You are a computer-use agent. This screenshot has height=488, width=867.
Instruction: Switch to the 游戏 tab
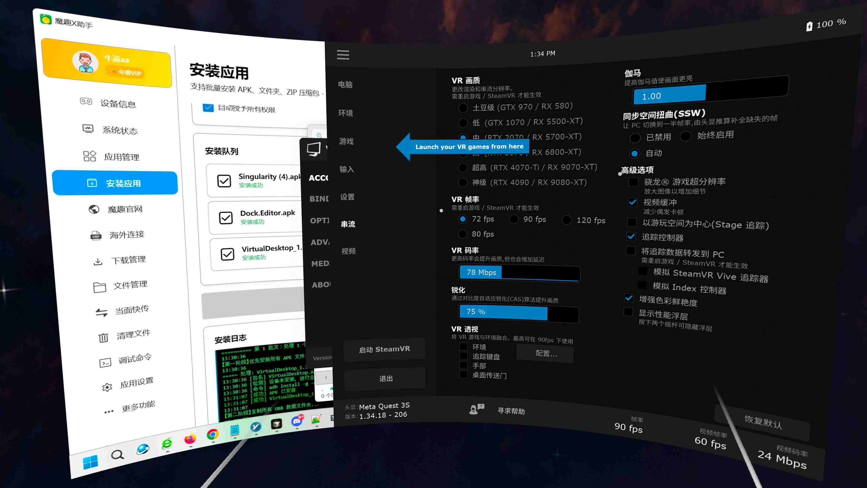tap(346, 141)
